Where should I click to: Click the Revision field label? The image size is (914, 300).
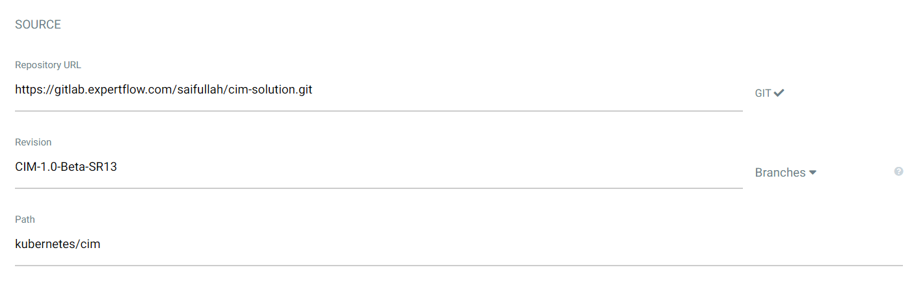[x=33, y=142]
